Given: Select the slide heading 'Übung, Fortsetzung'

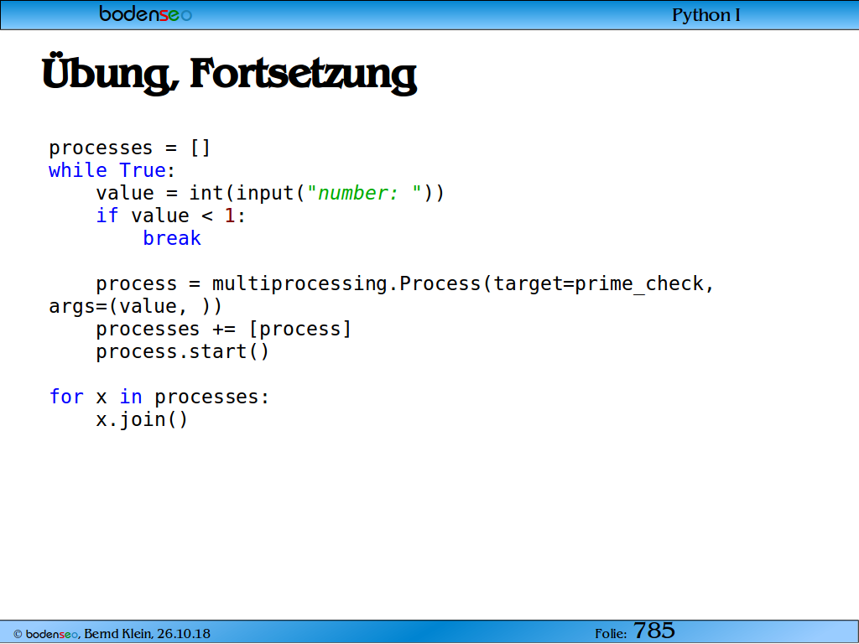Looking at the screenshot, I should pyautogui.click(x=229, y=74).
